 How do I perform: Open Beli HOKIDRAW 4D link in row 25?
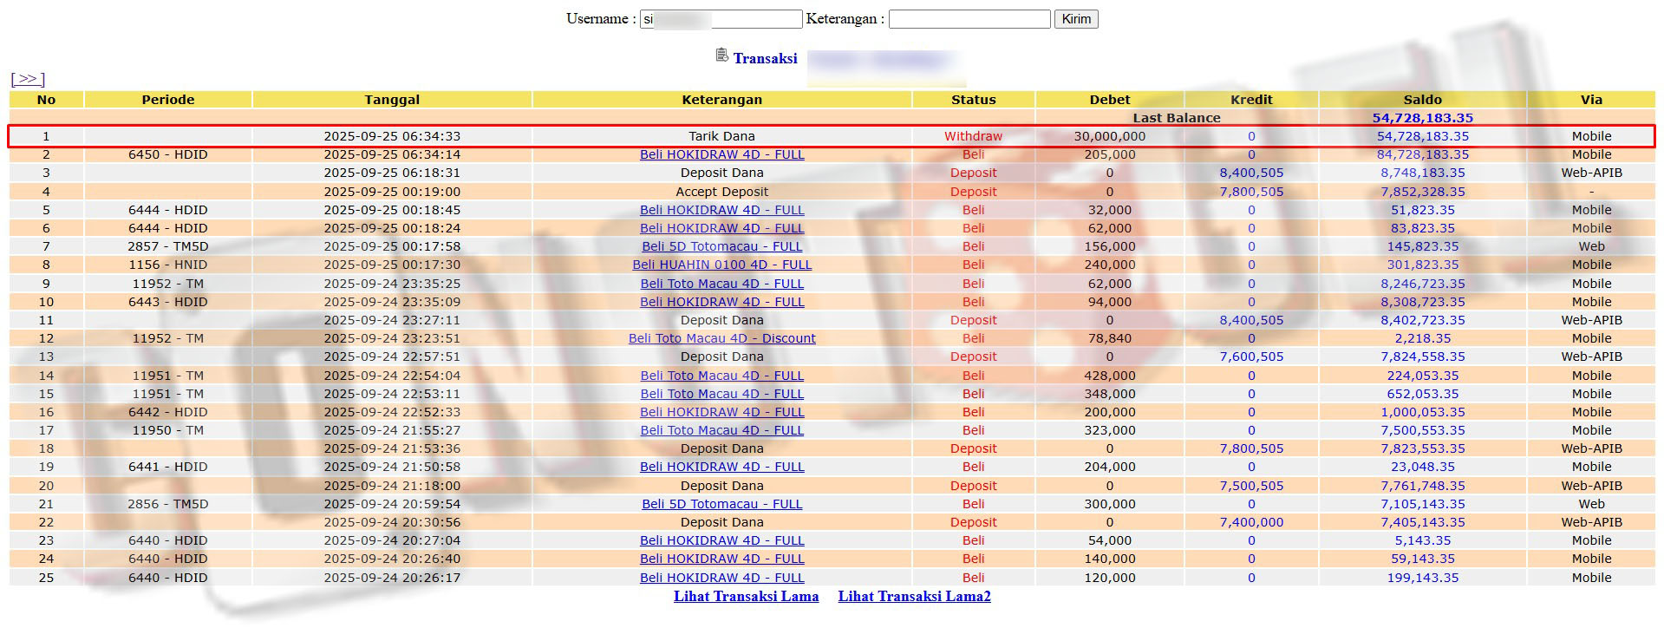(x=721, y=578)
